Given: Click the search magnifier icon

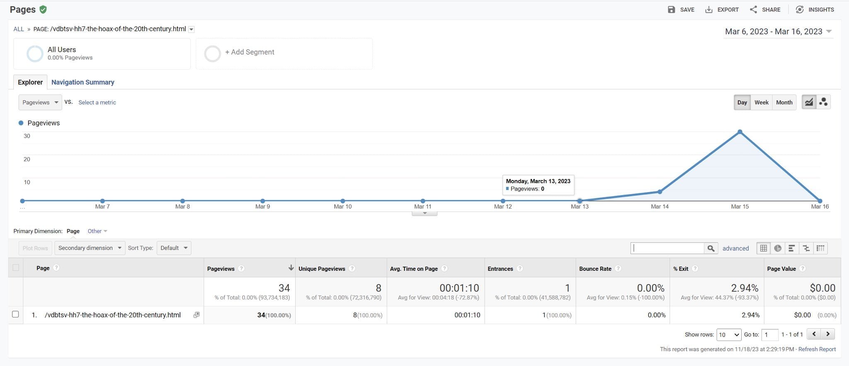Looking at the screenshot, I should pyautogui.click(x=711, y=248).
